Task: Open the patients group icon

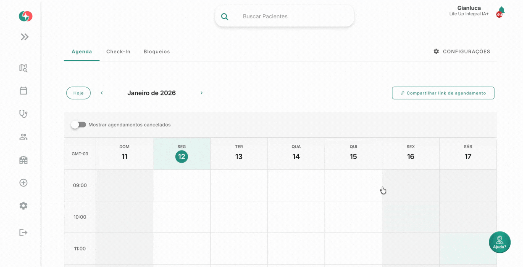Action: pos(23,137)
